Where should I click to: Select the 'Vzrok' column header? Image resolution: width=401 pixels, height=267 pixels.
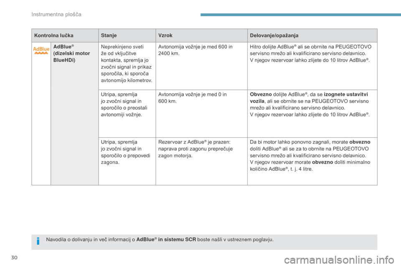(201, 35)
